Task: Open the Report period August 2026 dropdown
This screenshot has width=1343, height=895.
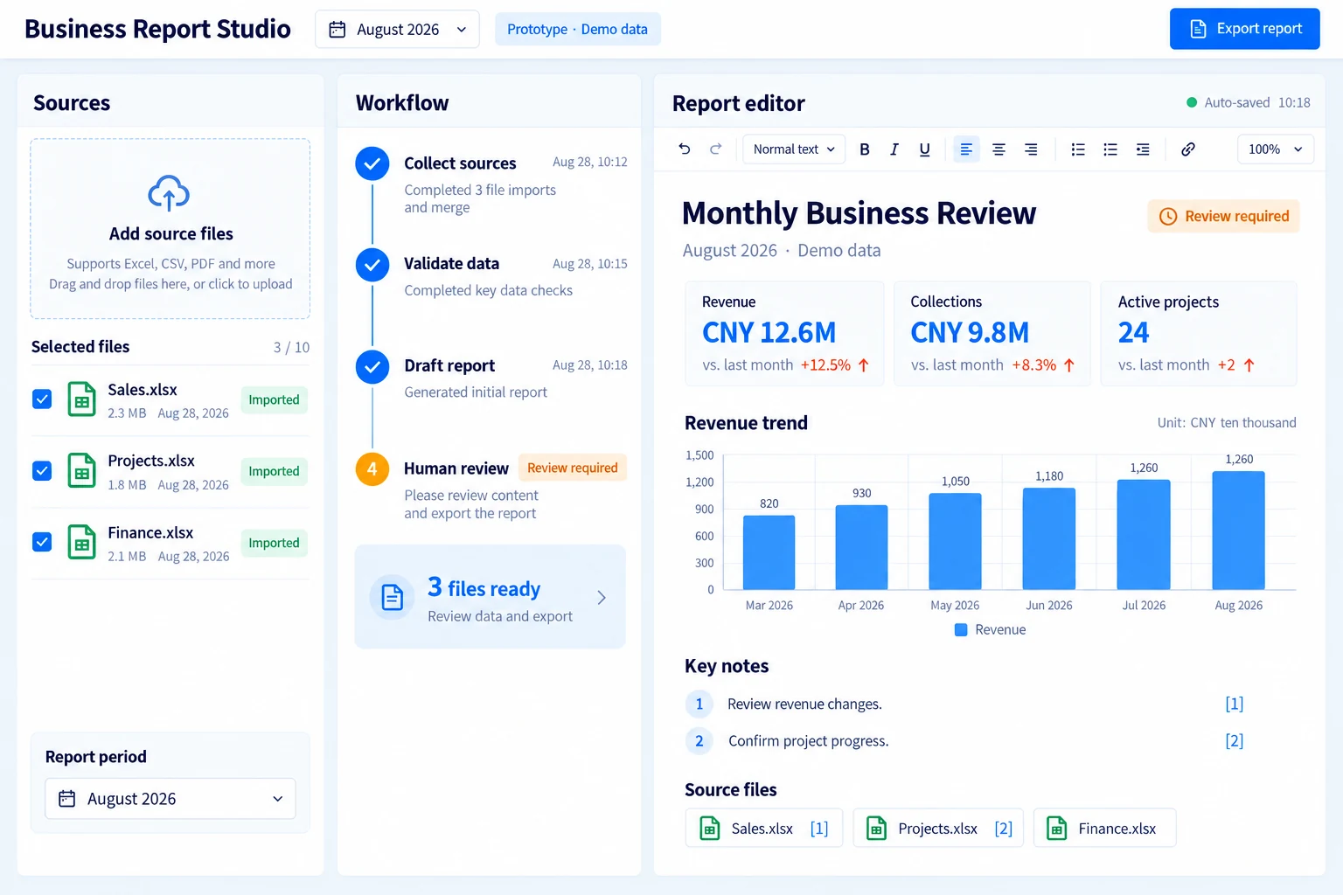Action: [170, 799]
